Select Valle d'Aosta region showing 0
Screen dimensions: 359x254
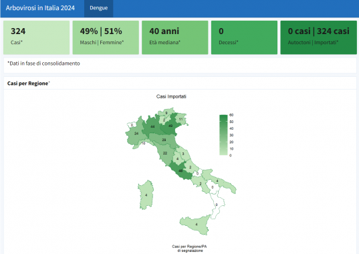tap(132, 125)
